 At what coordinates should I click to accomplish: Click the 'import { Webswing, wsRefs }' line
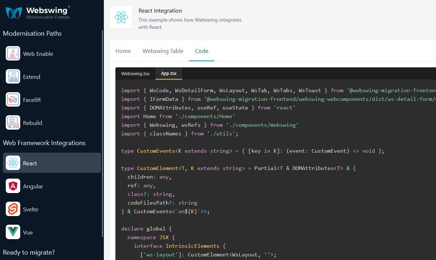click(x=210, y=125)
